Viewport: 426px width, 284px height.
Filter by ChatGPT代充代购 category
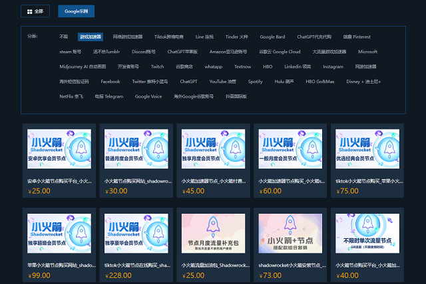(314, 36)
